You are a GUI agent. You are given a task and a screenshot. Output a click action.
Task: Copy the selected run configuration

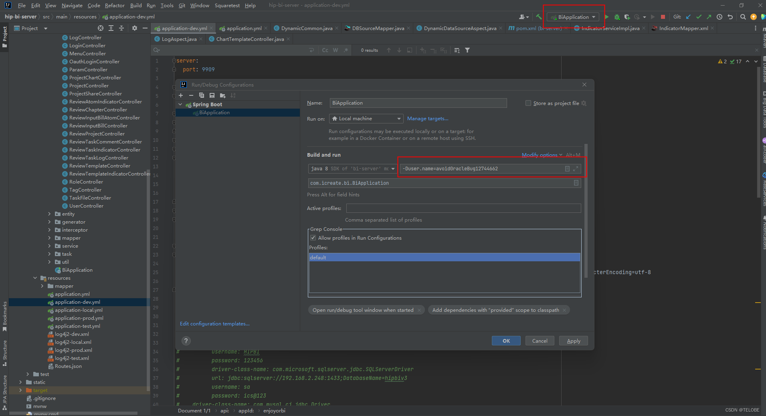(x=202, y=95)
